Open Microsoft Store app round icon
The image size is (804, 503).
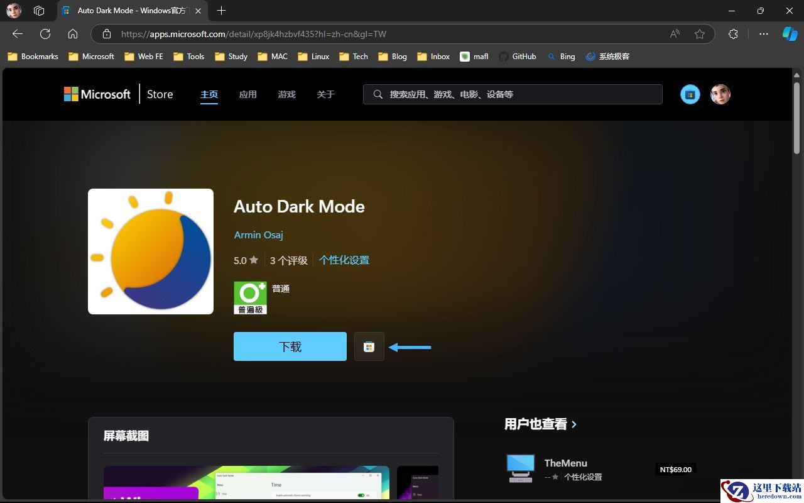point(690,94)
